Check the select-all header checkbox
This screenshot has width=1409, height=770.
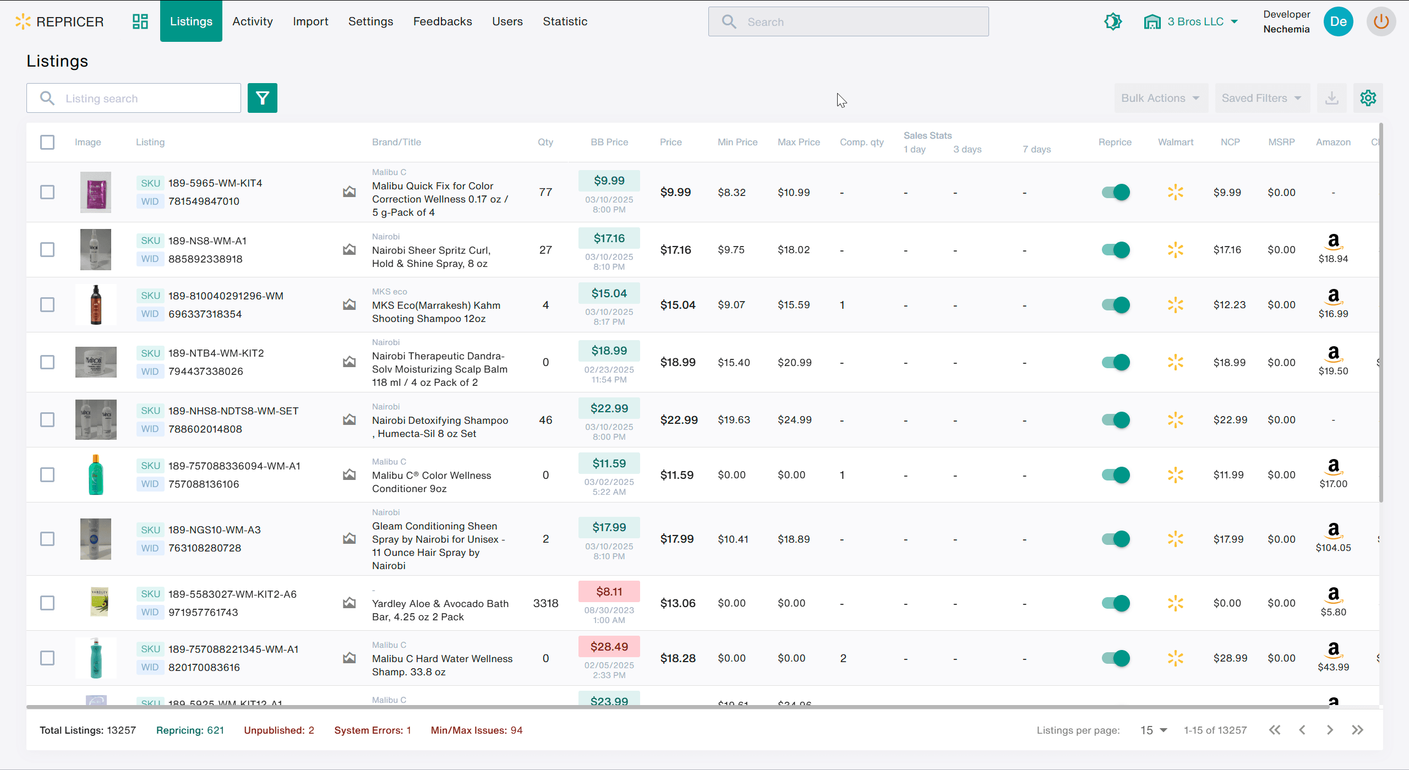pyautogui.click(x=47, y=142)
